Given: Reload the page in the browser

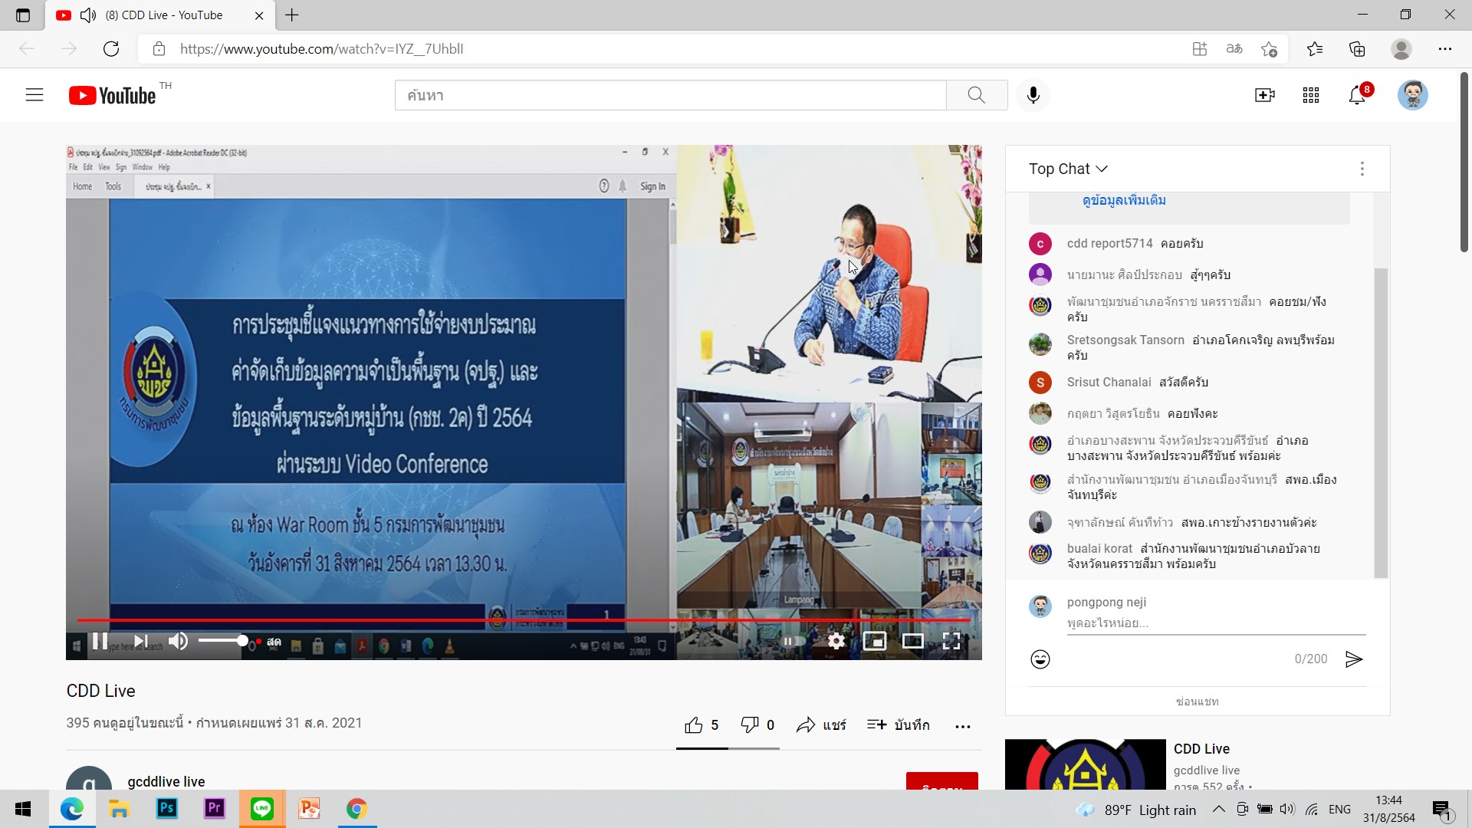Looking at the screenshot, I should click(x=111, y=49).
